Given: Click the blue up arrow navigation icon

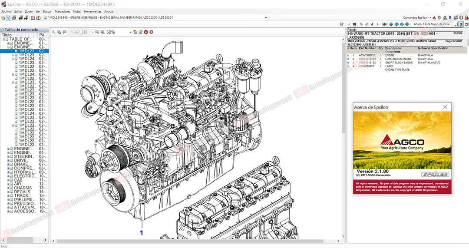Looking at the screenshot, I should click(391, 24).
